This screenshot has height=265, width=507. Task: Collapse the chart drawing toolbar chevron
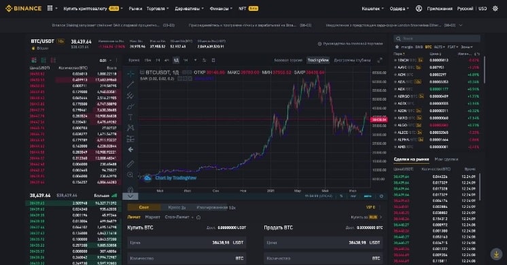pos(130,196)
